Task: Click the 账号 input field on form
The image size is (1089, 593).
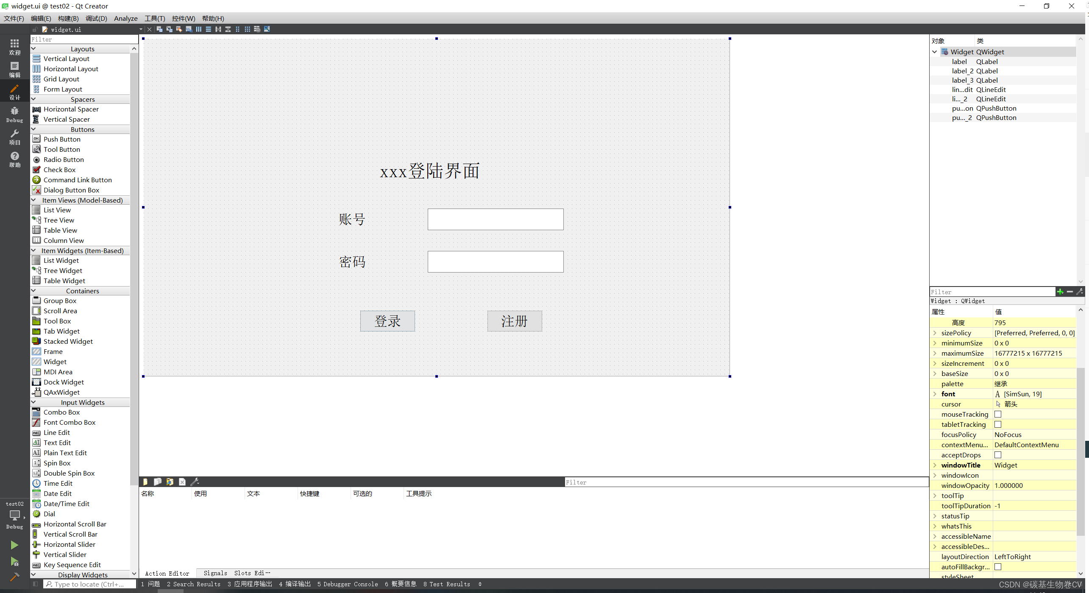Action: 495,218
